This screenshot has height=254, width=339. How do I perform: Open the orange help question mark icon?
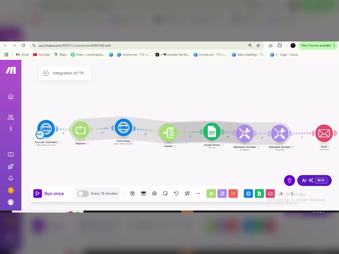(x=10, y=190)
